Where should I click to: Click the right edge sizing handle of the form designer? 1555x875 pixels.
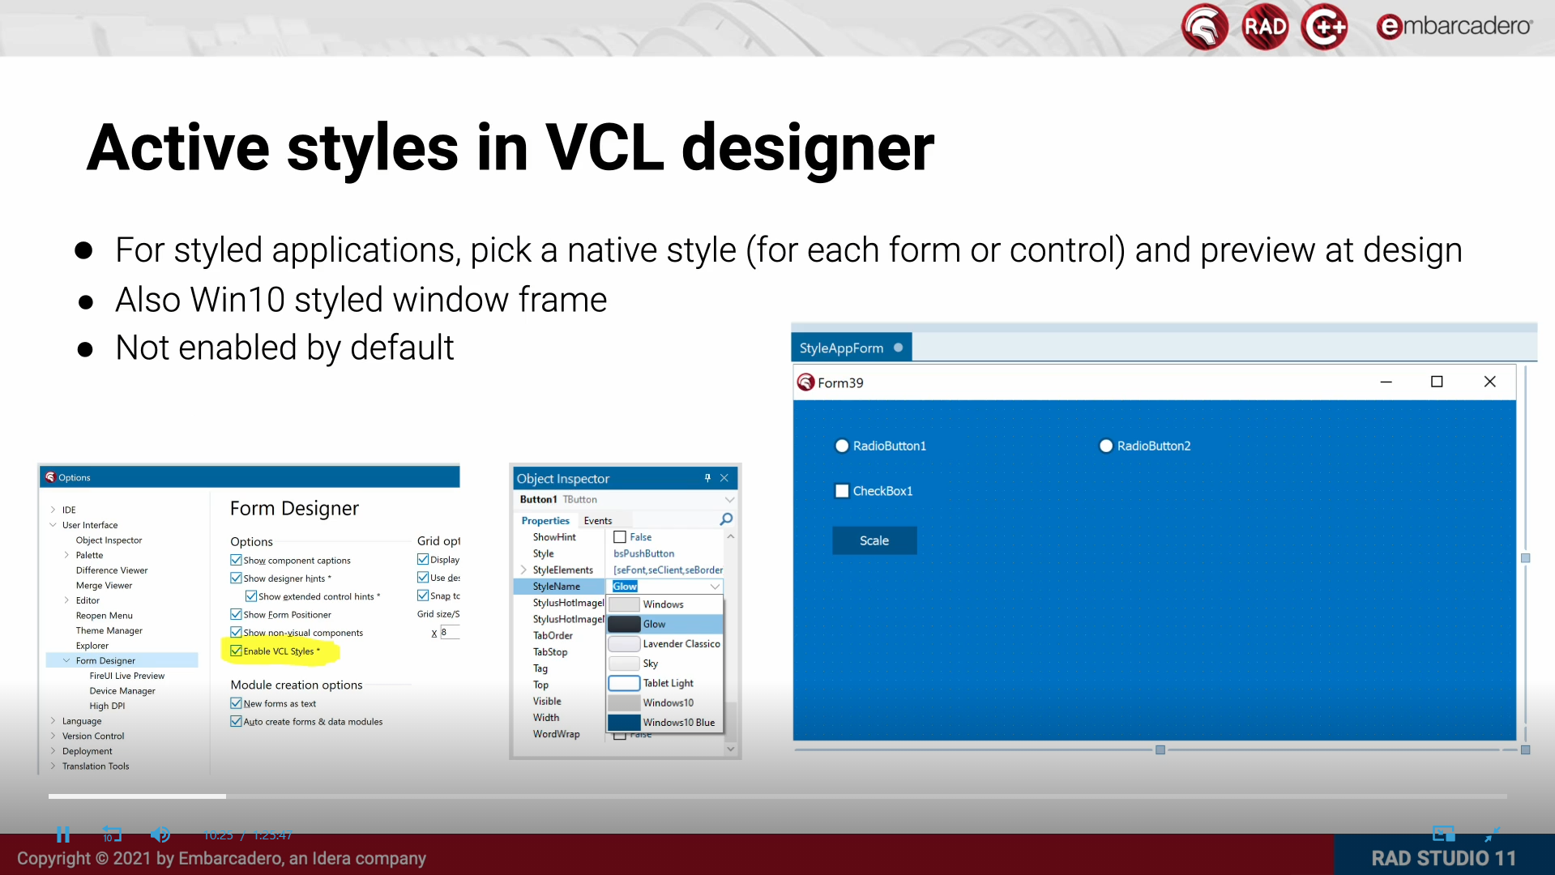click(1525, 558)
